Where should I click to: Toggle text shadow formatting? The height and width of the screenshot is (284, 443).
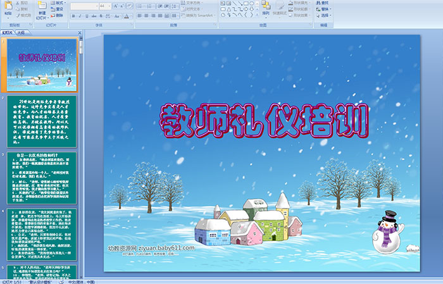pos(101,16)
